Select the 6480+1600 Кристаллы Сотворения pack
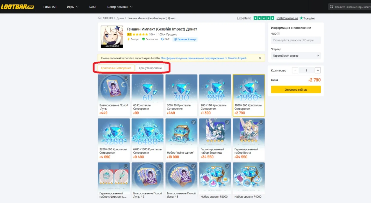Viewport: 371px width, 203px height. 147,140
